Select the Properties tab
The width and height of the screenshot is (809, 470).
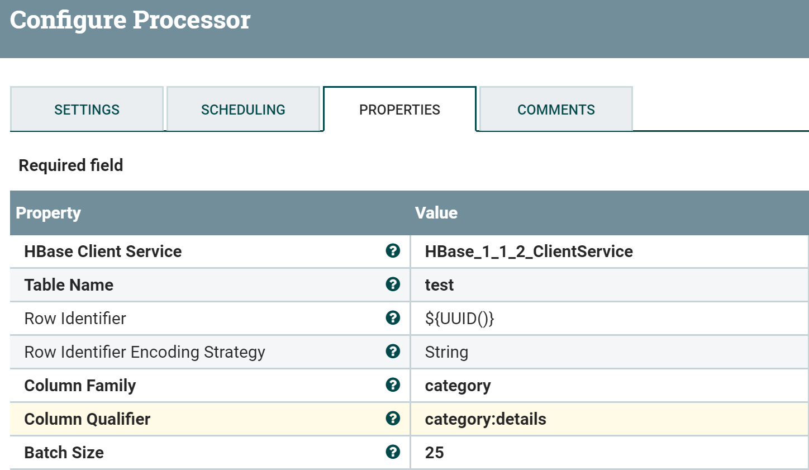(x=399, y=110)
